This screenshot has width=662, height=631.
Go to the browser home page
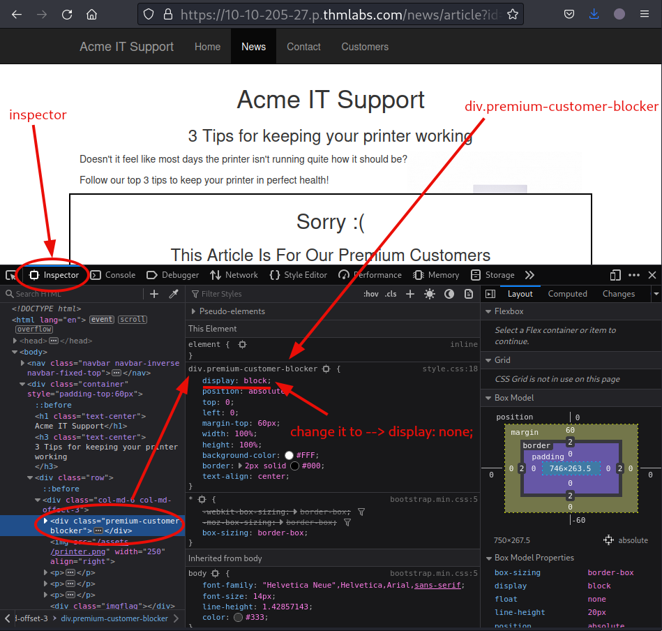coord(91,14)
